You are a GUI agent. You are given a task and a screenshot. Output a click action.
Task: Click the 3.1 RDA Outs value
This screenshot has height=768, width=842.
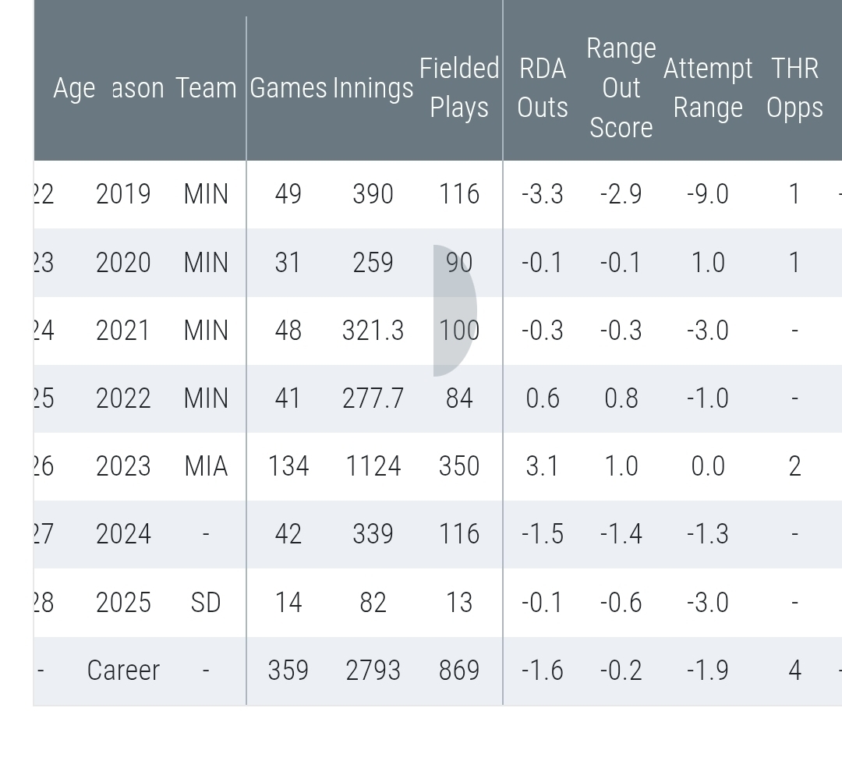[543, 466]
